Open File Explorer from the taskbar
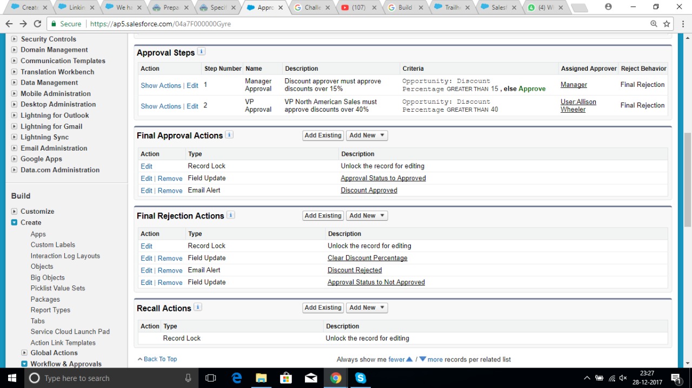Screen dimensions: 692x388 pos(261,378)
